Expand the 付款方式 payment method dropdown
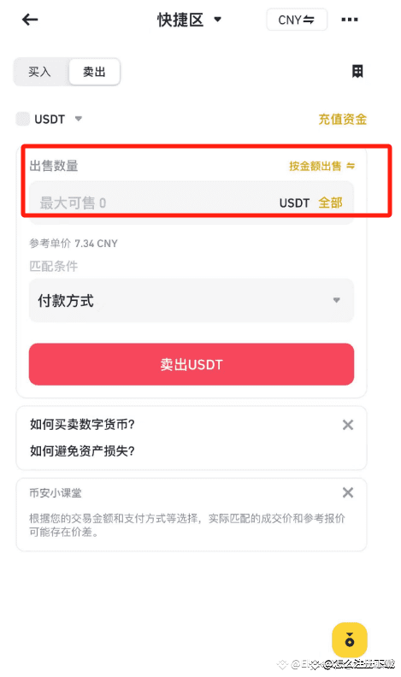The width and height of the screenshot is (401, 677). point(192,301)
